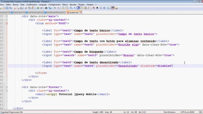Stop macro recording with the black square icon
This screenshot has width=203, height=114.
(x=97, y=8)
